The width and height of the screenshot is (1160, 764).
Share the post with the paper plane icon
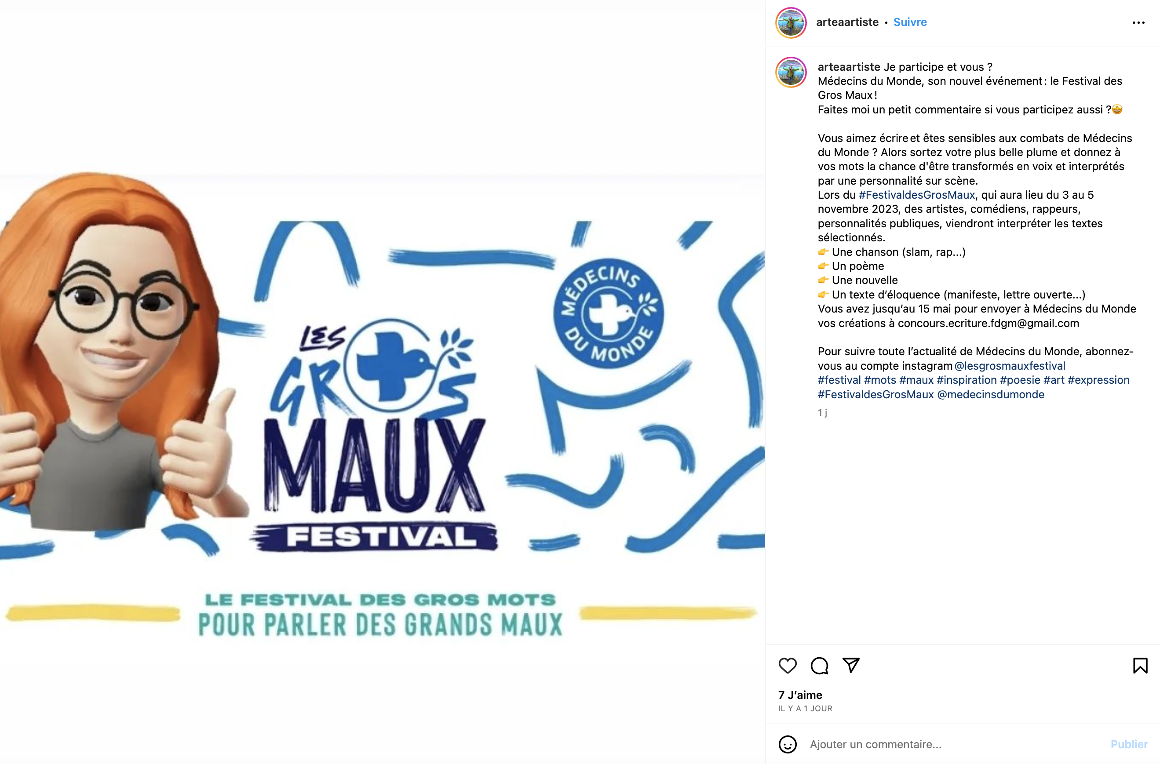pyautogui.click(x=851, y=666)
